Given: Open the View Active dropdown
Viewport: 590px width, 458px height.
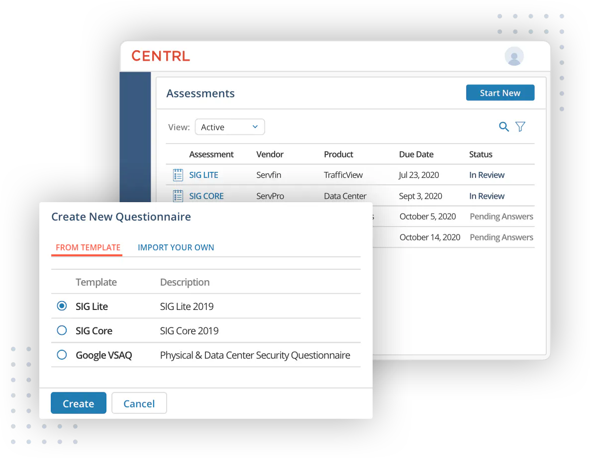Looking at the screenshot, I should click(229, 127).
